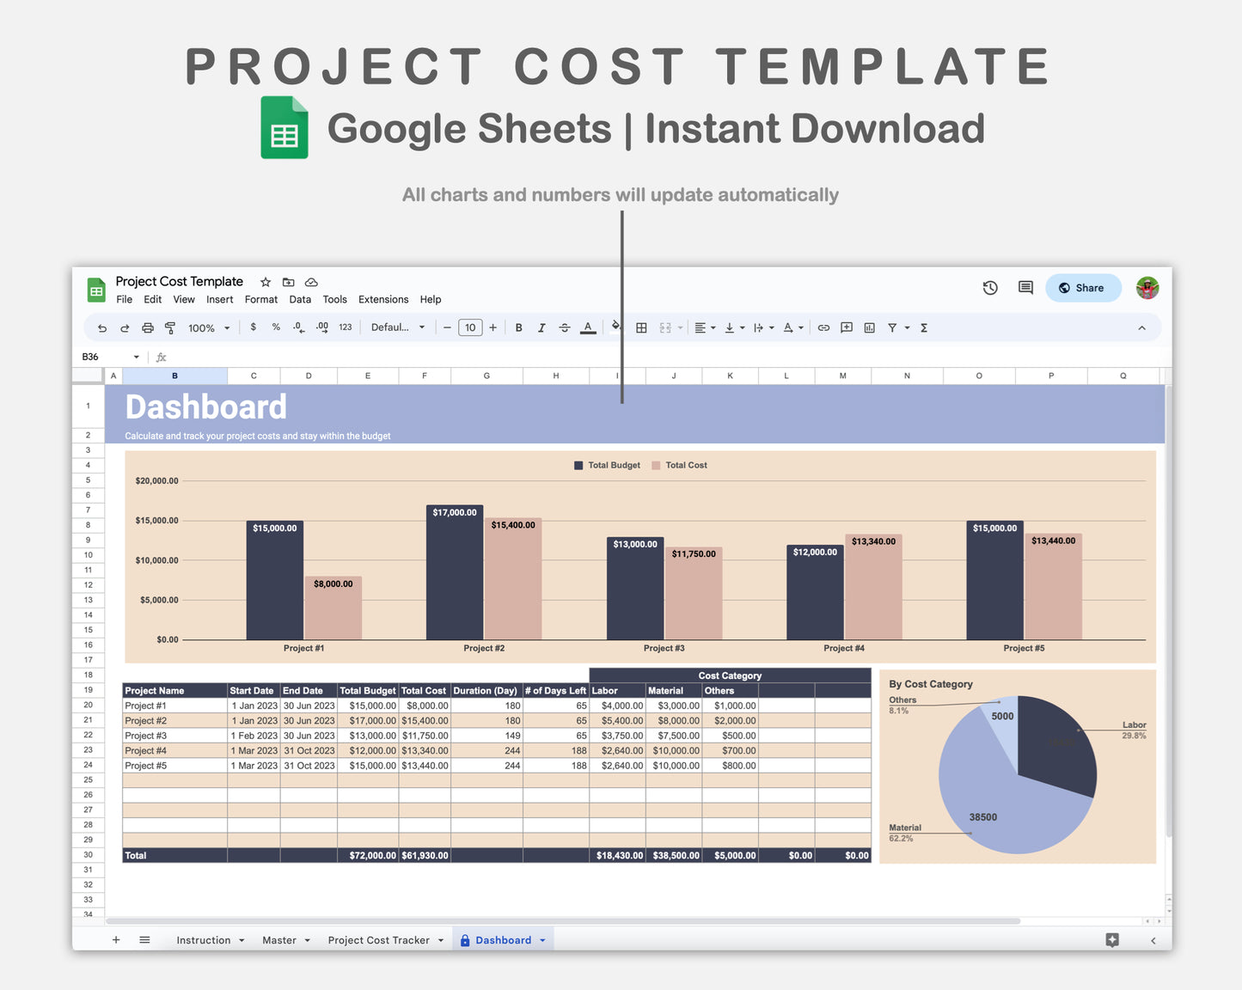Click the Share button
The image size is (1242, 990).
click(1083, 288)
